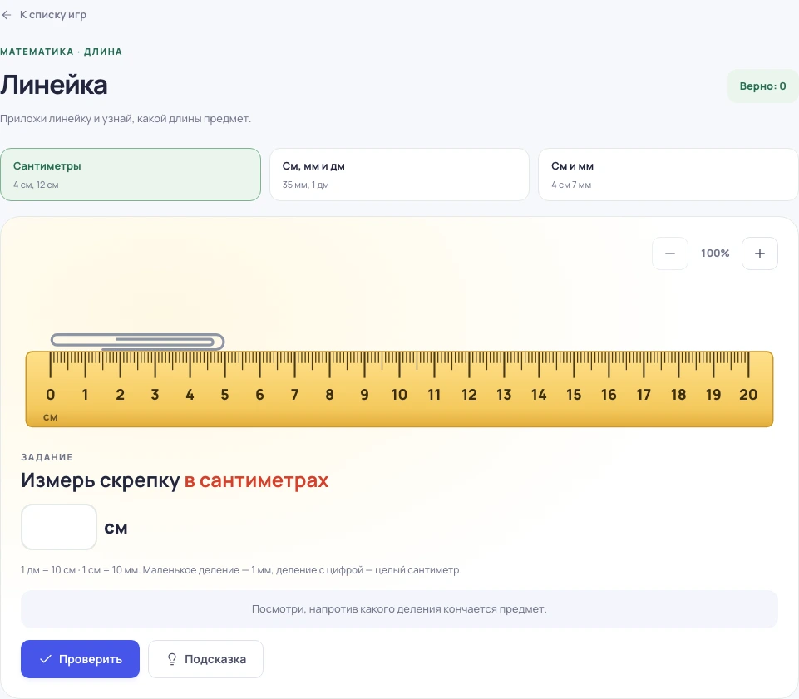Click the task text 'Измерь скрепку'

101,480
